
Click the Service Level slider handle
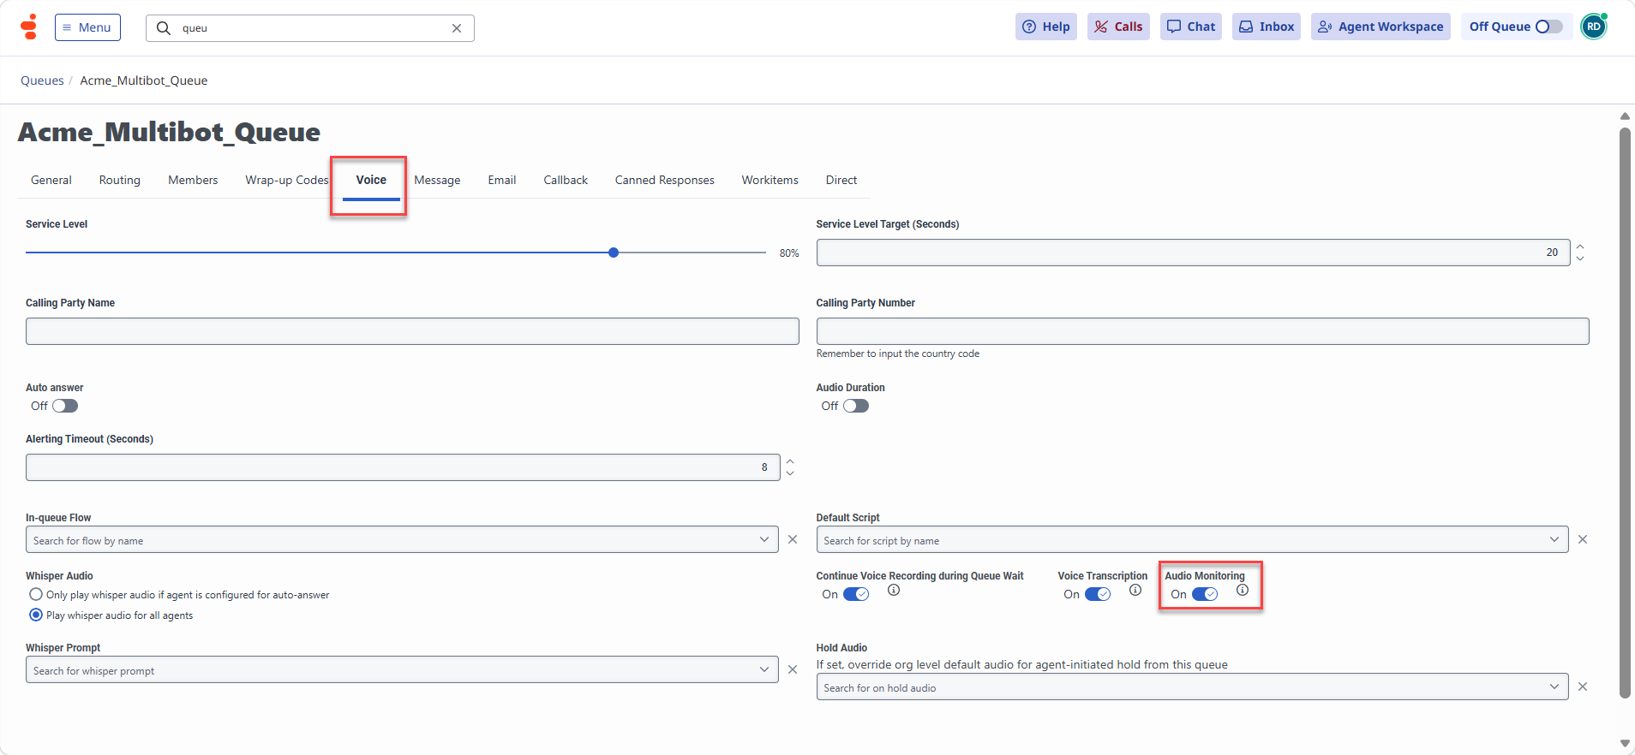[x=614, y=253]
